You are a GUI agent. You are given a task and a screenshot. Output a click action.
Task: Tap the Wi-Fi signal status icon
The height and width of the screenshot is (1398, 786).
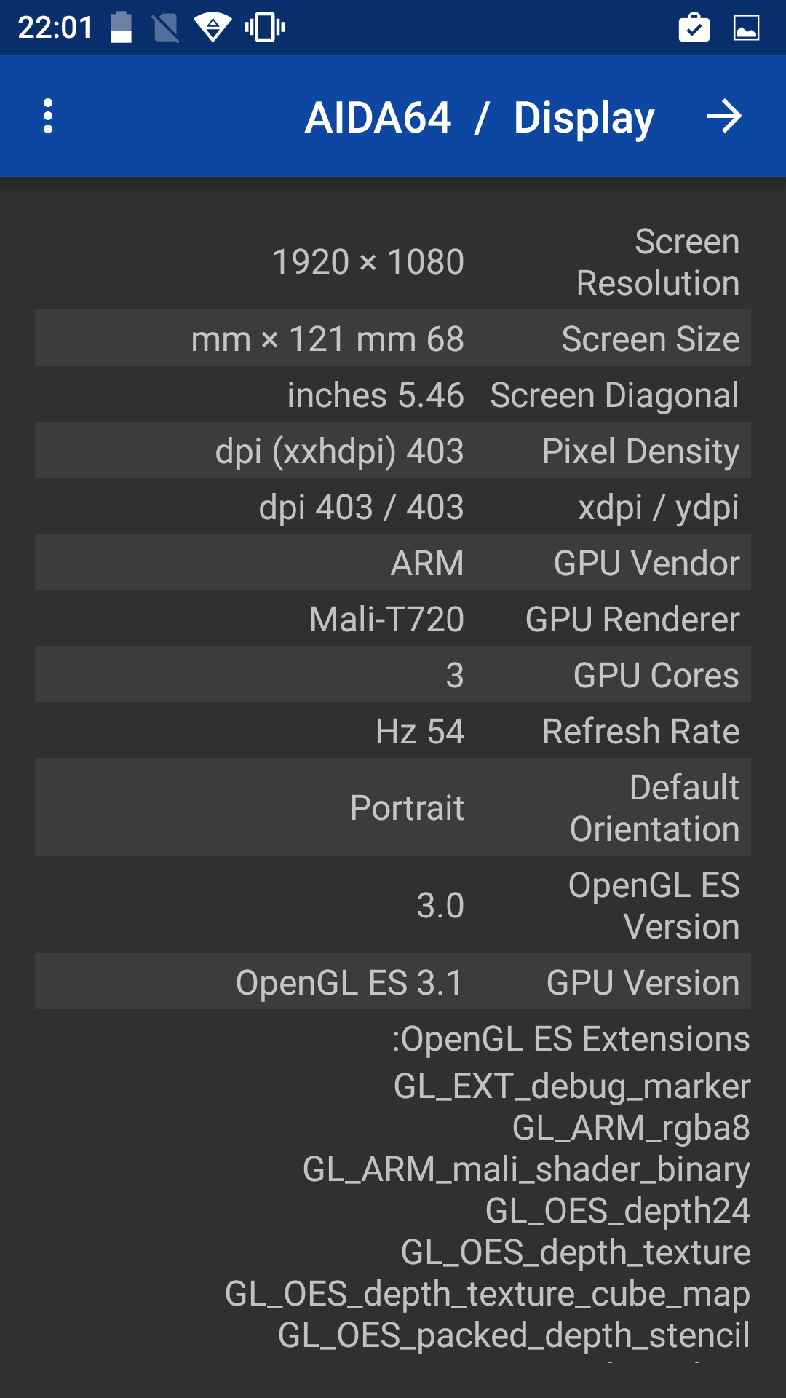coord(213,28)
